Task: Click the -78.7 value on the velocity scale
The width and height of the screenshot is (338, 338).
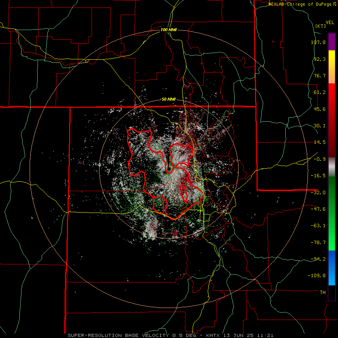Action: tap(318, 243)
